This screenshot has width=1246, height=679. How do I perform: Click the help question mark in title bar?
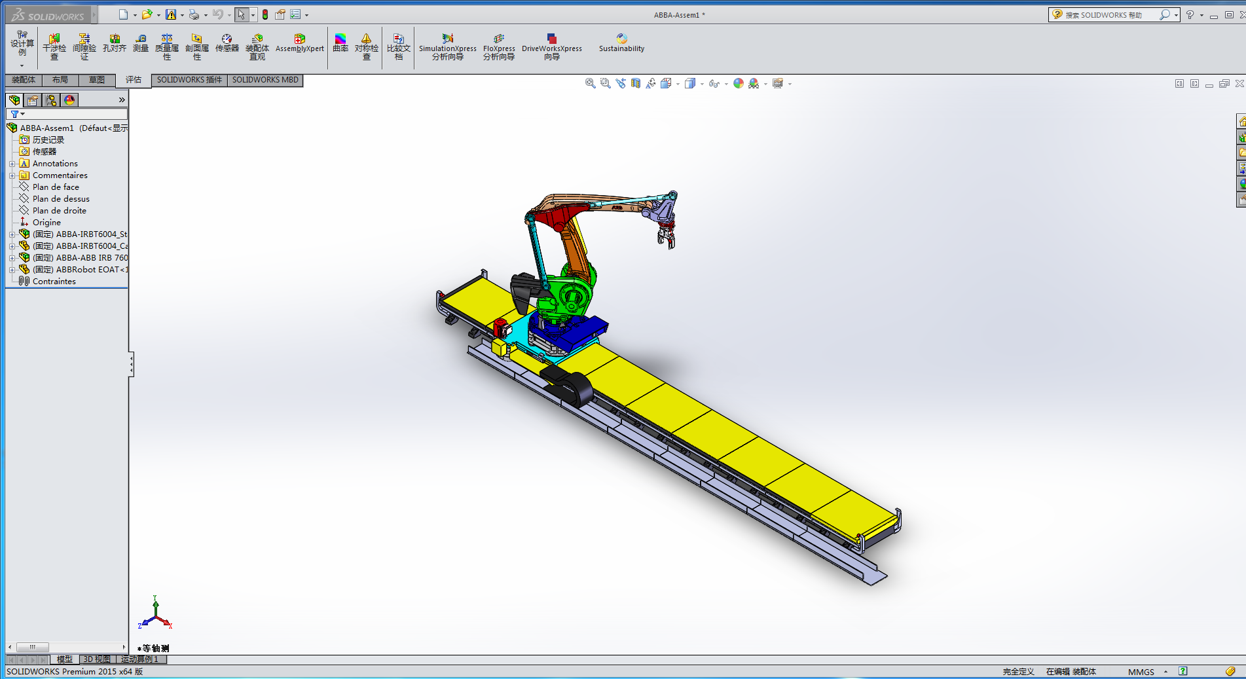(x=1190, y=14)
